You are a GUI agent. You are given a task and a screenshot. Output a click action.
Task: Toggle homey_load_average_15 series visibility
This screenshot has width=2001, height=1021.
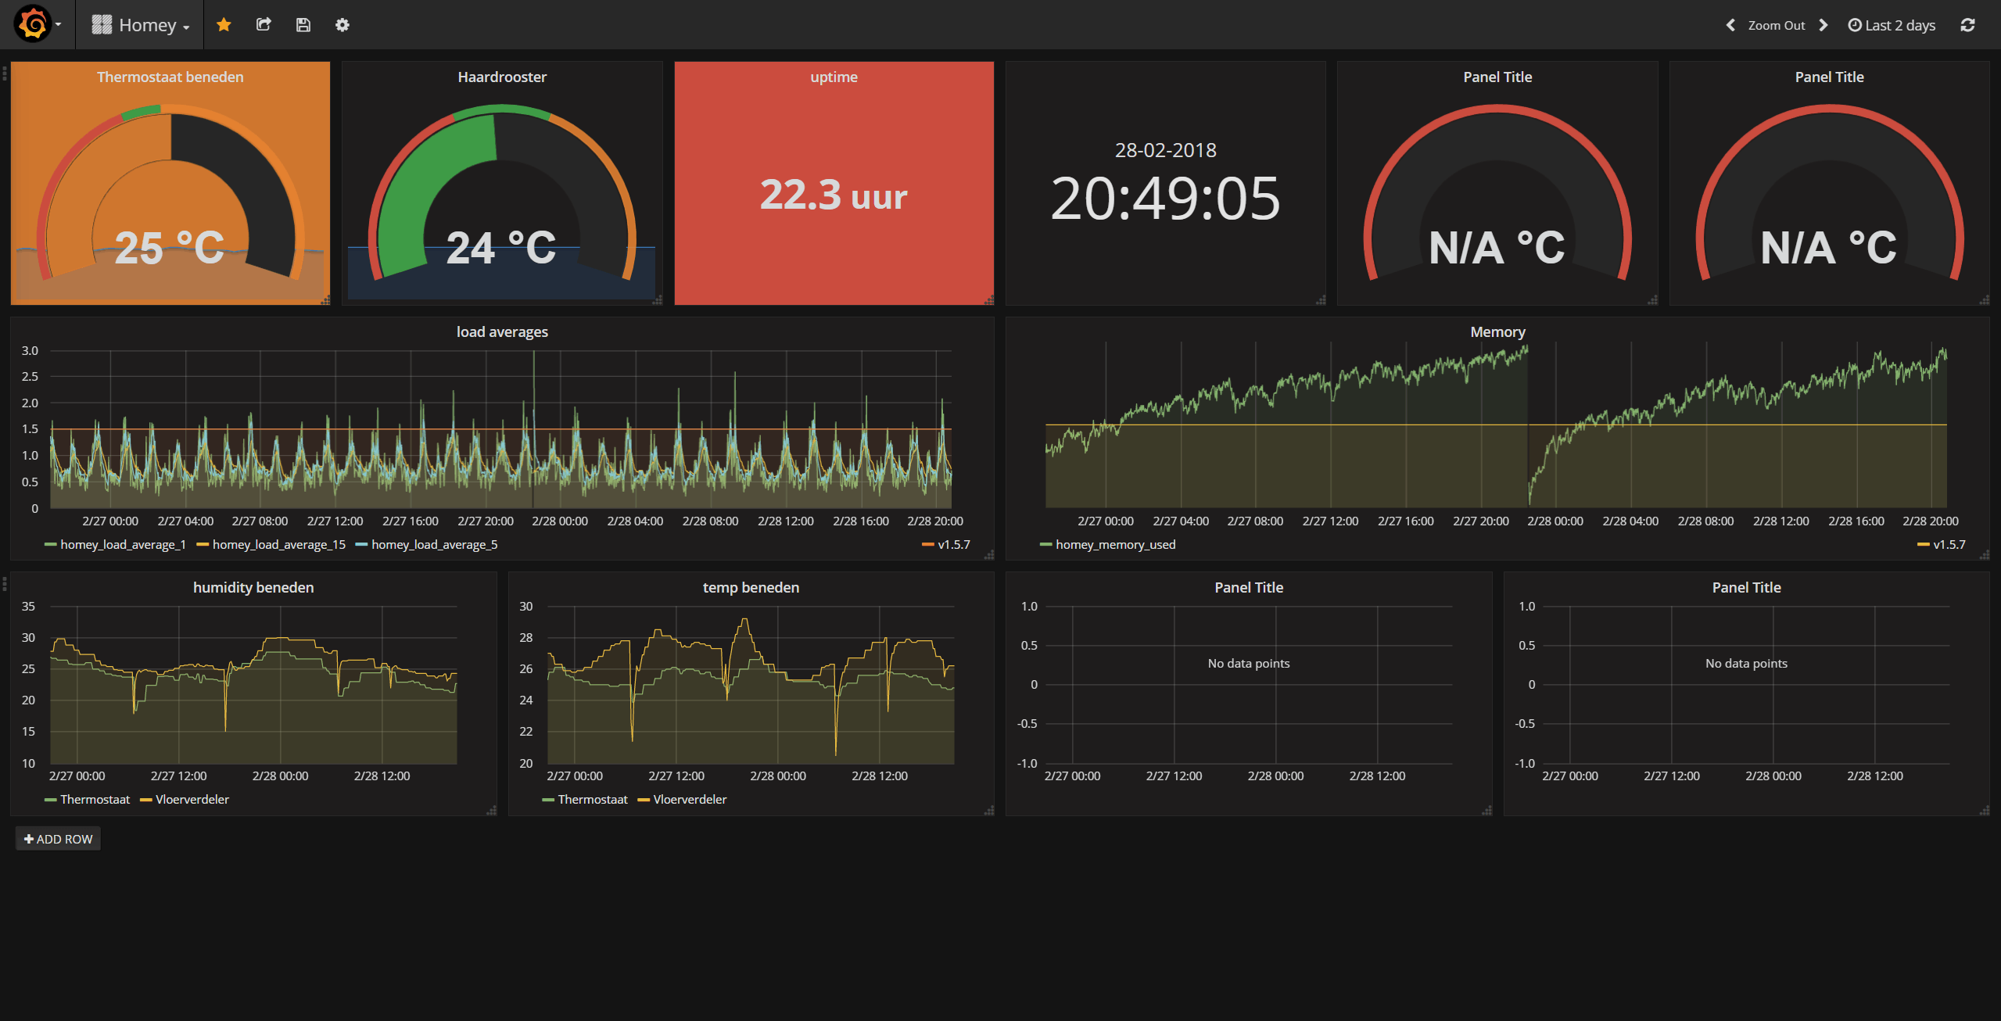click(x=278, y=545)
